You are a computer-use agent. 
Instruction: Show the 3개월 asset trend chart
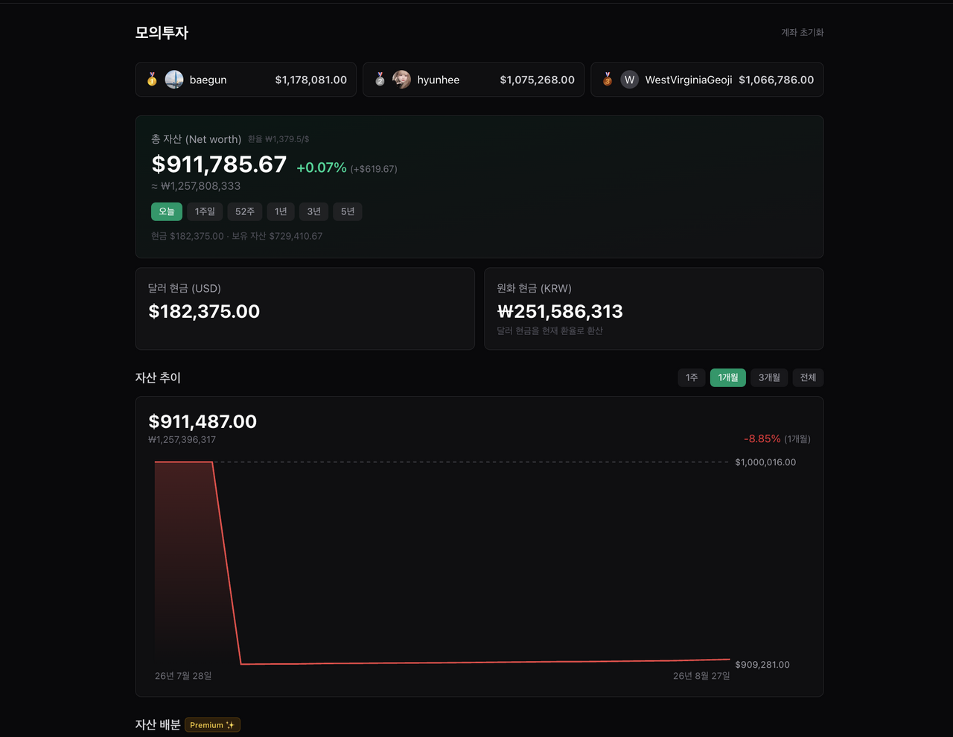pos(769,377)
